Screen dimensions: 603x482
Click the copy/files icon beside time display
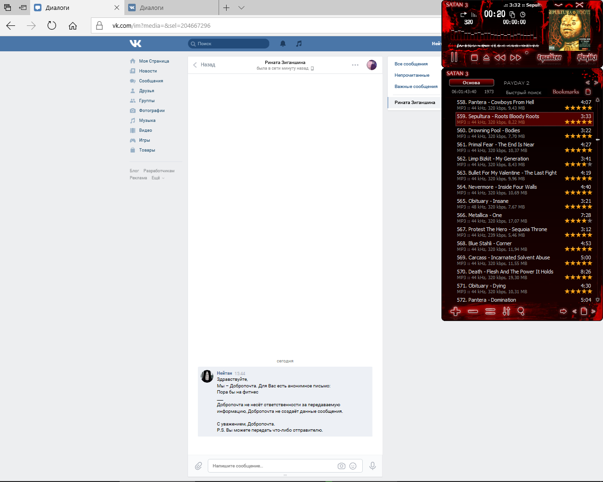[513, 15]
